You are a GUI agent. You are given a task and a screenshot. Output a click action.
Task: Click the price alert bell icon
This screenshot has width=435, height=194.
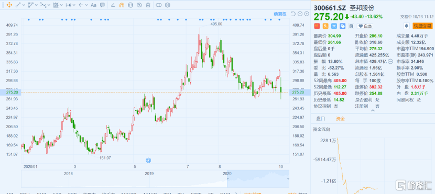point(406,26)
